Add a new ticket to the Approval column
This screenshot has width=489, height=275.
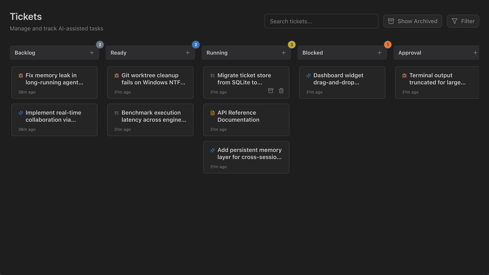[475, 52]
